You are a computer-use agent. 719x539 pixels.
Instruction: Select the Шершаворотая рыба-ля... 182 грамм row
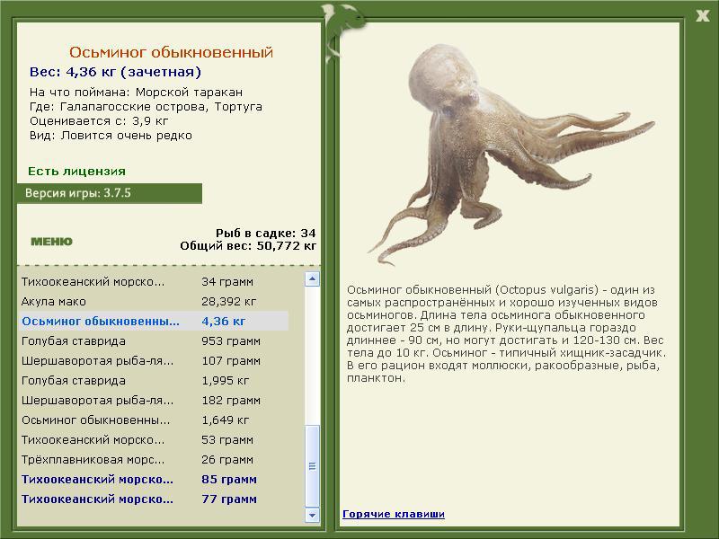click(154, 400)
